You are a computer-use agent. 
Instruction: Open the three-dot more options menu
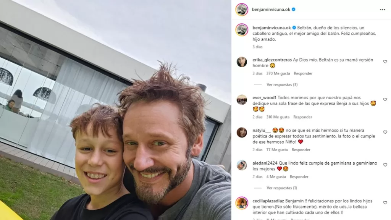click(x=383, y=10)
